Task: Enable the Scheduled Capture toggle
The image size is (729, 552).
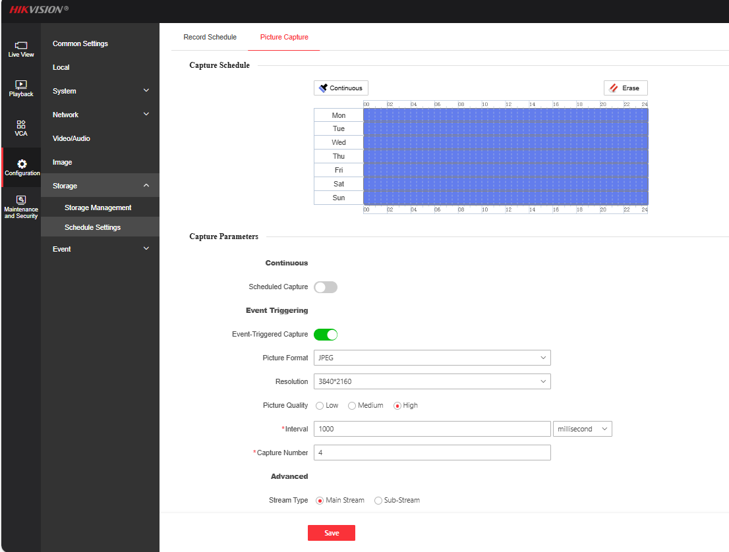Action: 326,287
